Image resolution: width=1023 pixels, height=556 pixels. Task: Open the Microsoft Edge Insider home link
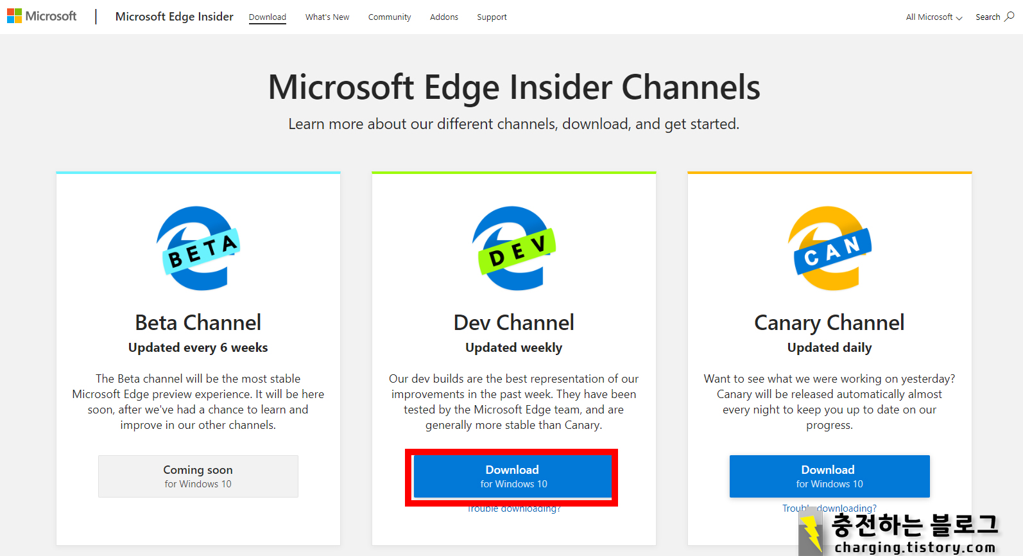coord(174,17)
